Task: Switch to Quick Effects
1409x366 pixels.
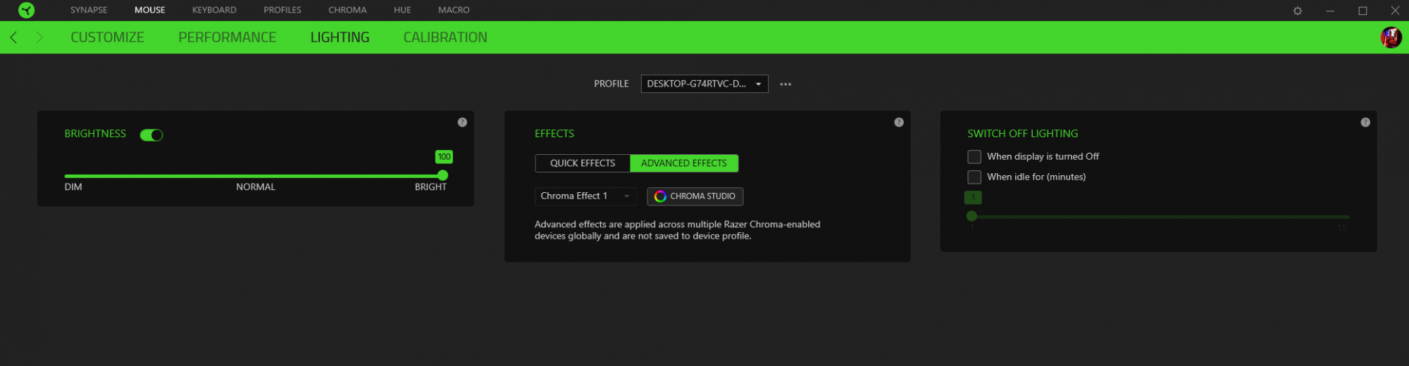Action: [x=582, y=163]
